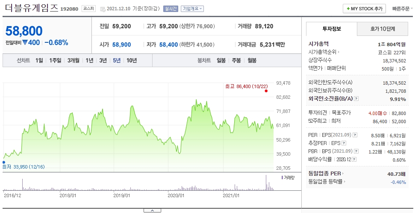Click the red 최고 86,400 peak marker
The image size is (418, 213).
coord(266,91)
